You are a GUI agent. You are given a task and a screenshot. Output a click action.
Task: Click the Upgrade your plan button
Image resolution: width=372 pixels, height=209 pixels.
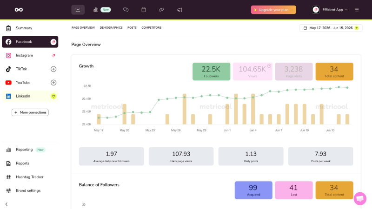(x=273, y=10)
